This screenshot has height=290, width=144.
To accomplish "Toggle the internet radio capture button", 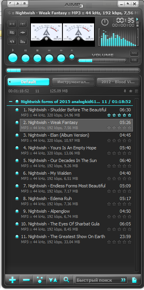I will (x=23, y=24).
